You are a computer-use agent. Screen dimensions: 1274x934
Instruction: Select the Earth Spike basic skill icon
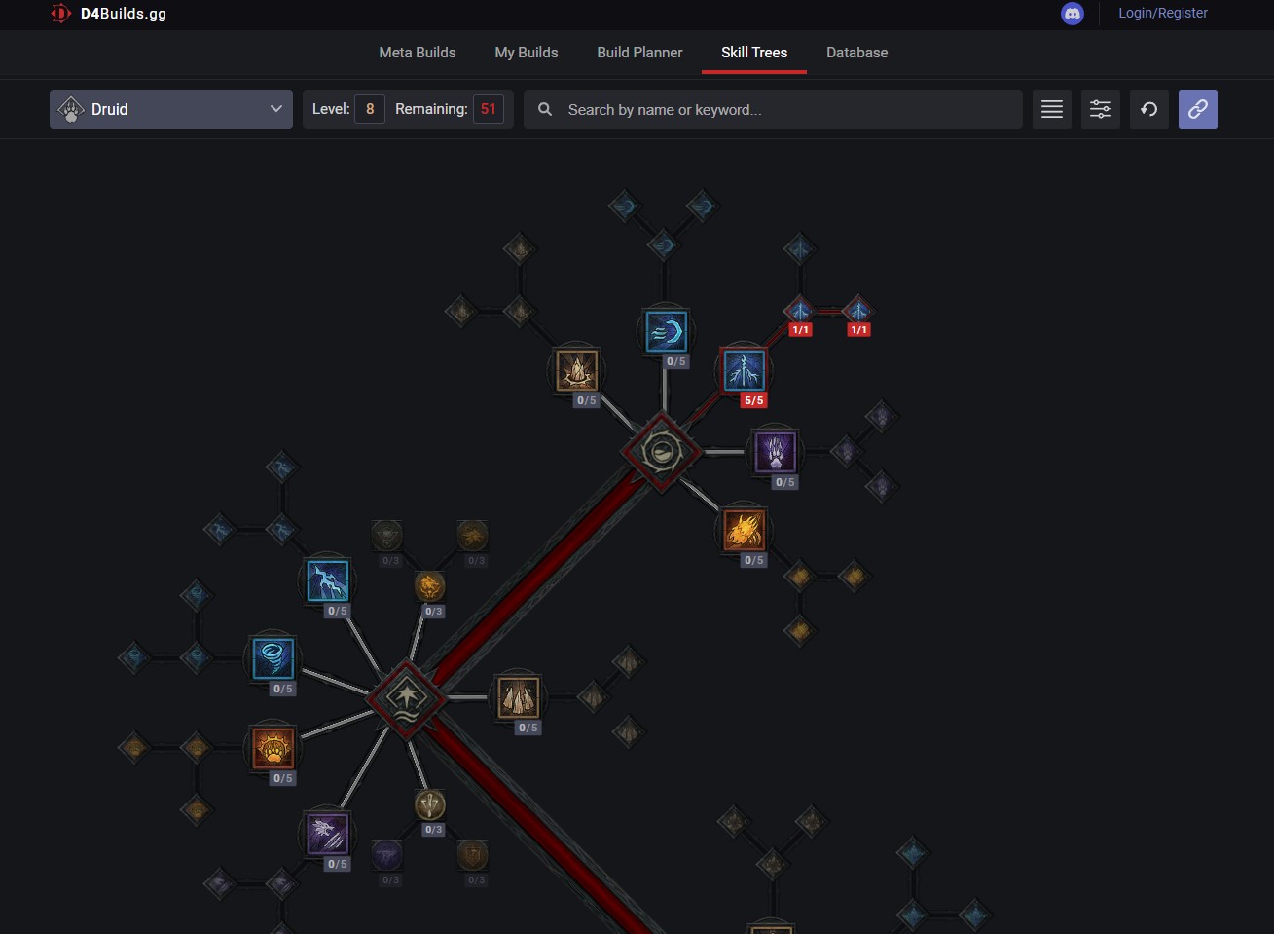point(577,371)
